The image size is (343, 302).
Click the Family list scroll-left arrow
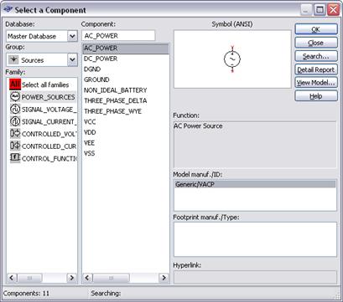12,278
